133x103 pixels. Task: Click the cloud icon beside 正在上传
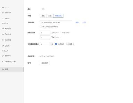pos(3,34)
